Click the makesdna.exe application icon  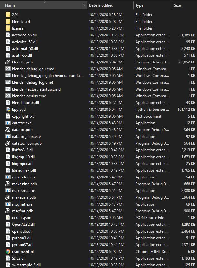(8, 177)
